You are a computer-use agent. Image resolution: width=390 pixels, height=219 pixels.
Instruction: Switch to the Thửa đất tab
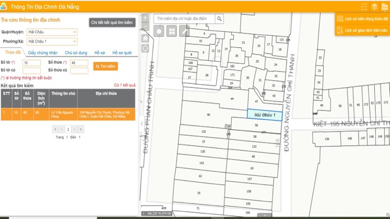tap(12, 52)
